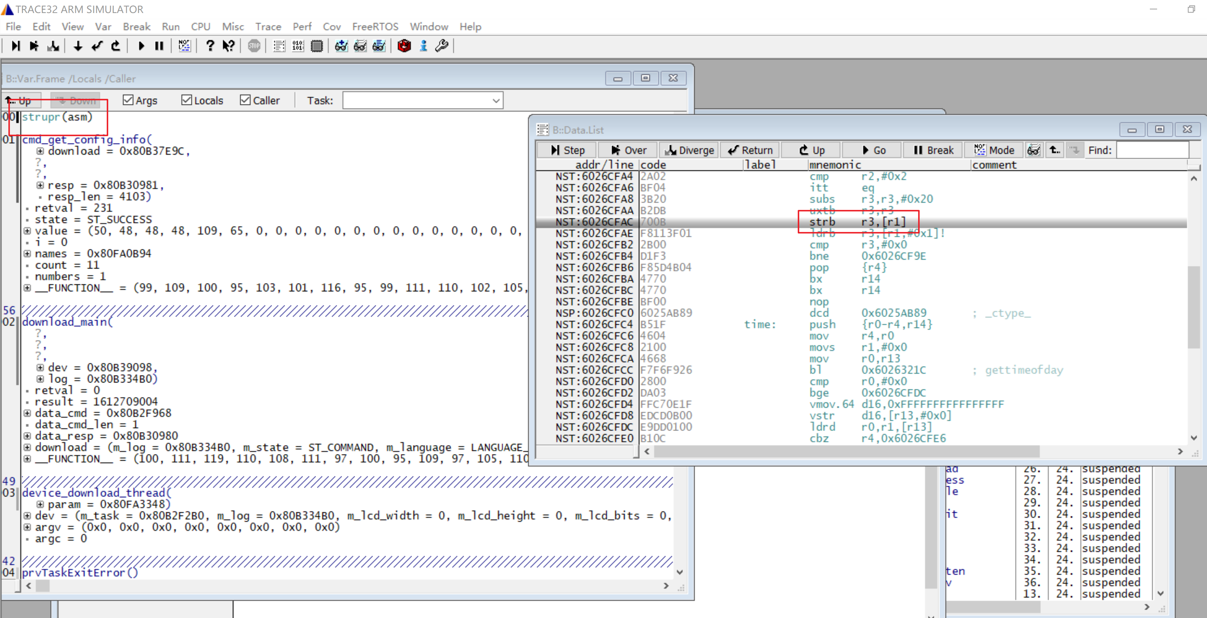Image resolution: width=1207 pixels, height=618 pixels.
Task: Click the Var.Frame horizontal scrollbar thumb
Action: click(43, 586)
